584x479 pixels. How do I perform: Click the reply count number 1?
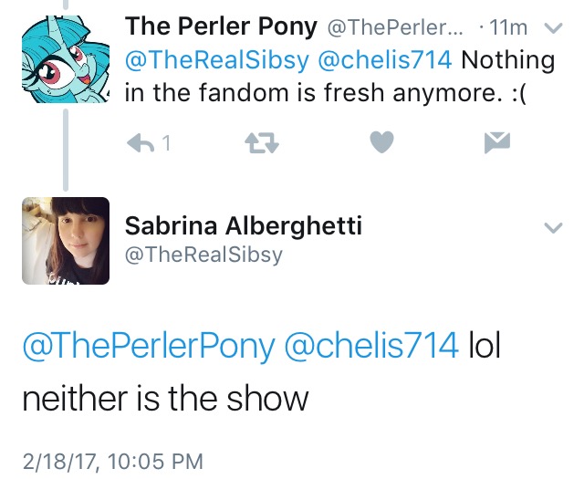pyautogui.click(x=167, y=142)
